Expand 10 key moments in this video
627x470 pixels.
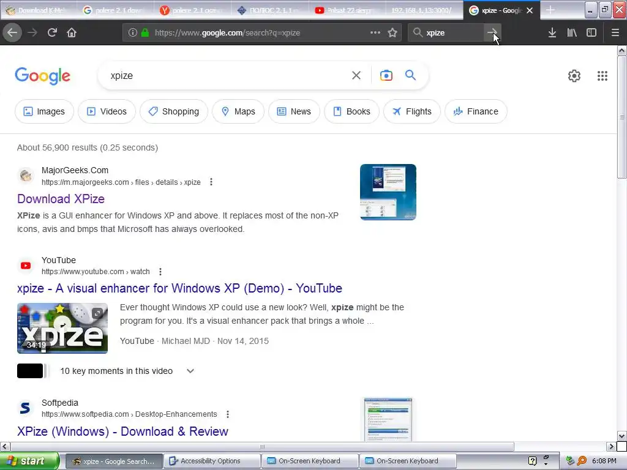(x=190, y=371)
